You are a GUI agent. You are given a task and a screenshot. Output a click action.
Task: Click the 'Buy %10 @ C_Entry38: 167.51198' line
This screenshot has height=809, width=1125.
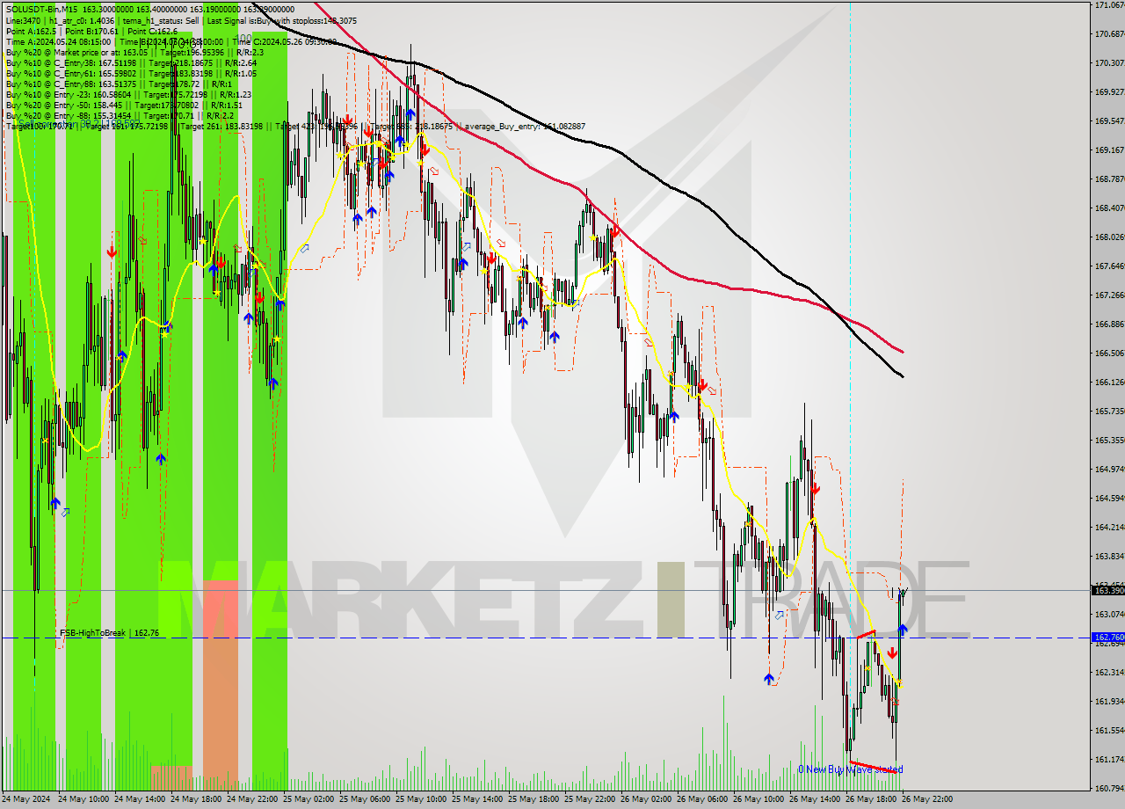coord(131,62)
